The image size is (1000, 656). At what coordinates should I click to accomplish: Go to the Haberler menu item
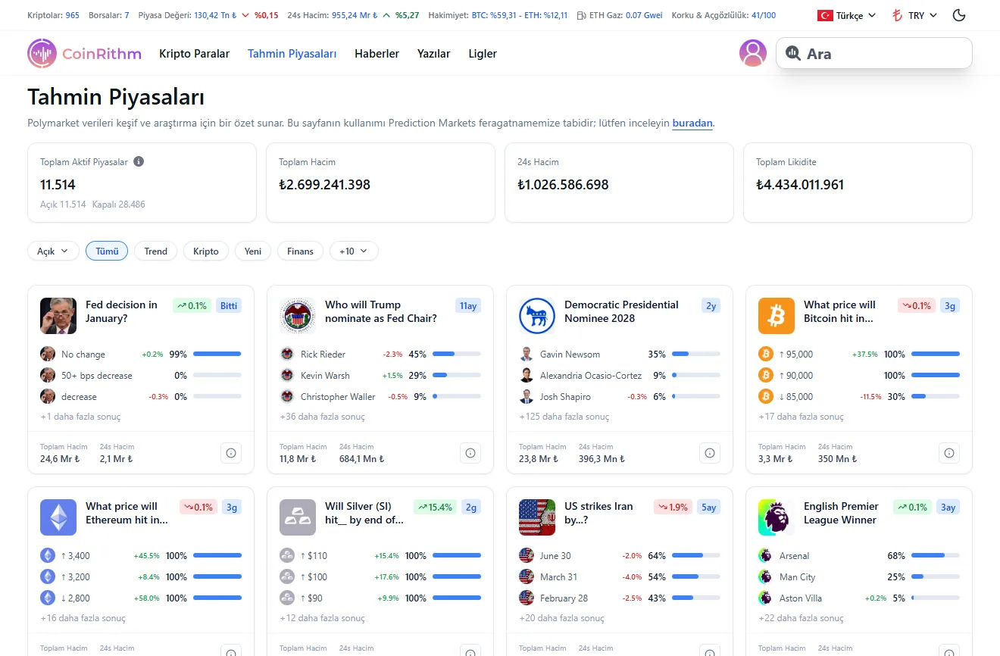coord(377,54)
